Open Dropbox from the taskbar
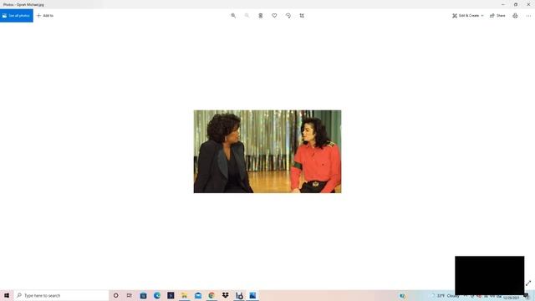The image size is (535, 301). point(225,295)
